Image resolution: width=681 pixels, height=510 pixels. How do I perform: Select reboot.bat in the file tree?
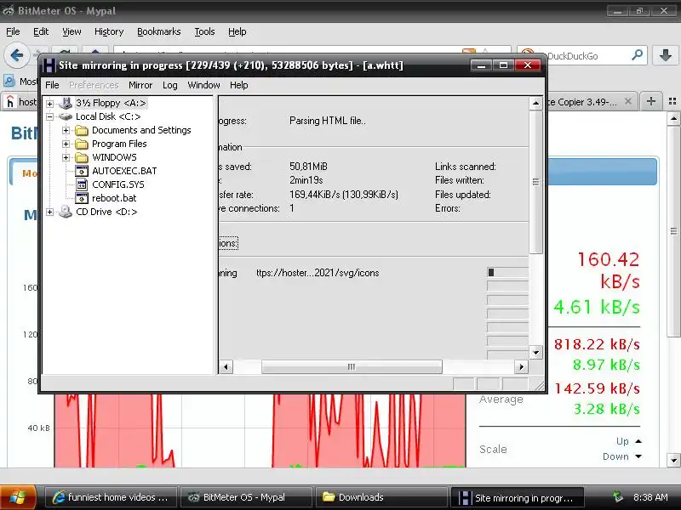pos(114,198)
